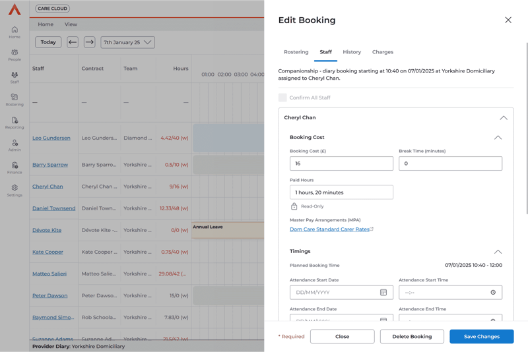528x352 pixels.
Task: Collapse the Cheryl Chan section
Action: pyautogui.click(x=503, y=118)
